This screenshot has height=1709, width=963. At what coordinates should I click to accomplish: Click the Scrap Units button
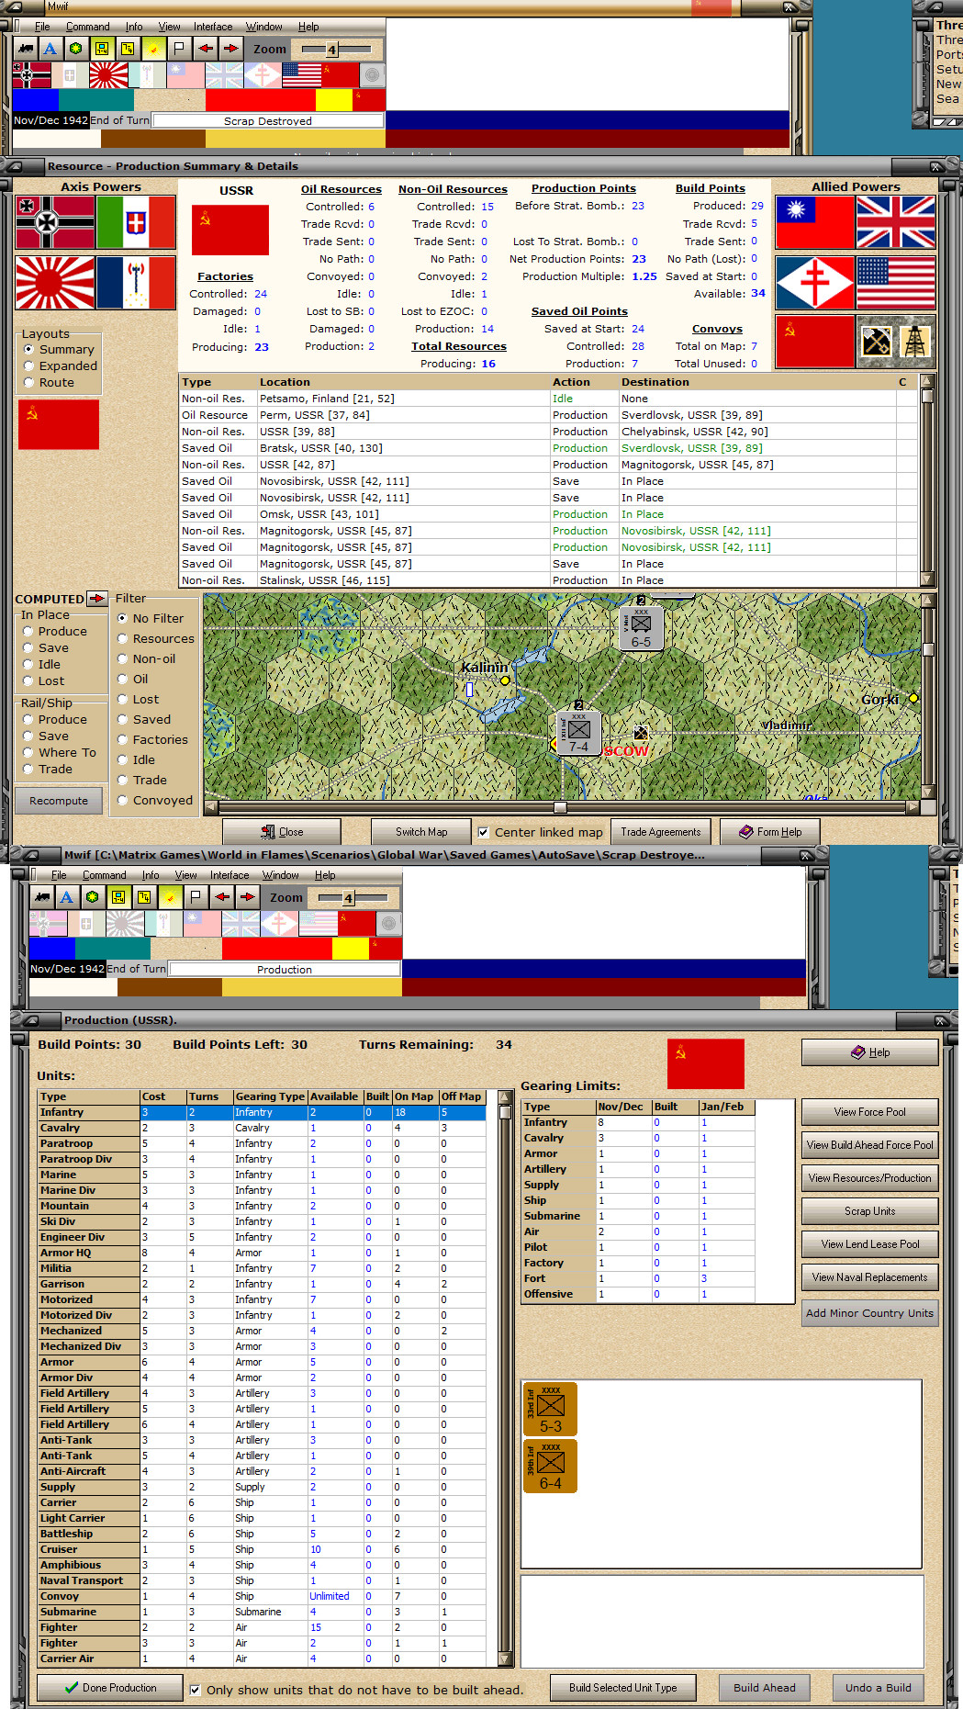pyautogui.click(x=870, y=1211)
